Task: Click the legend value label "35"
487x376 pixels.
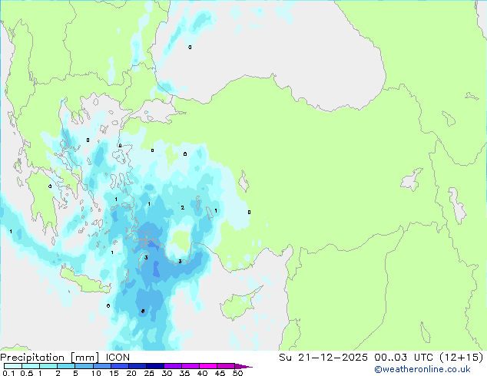Action: [184, 373]
